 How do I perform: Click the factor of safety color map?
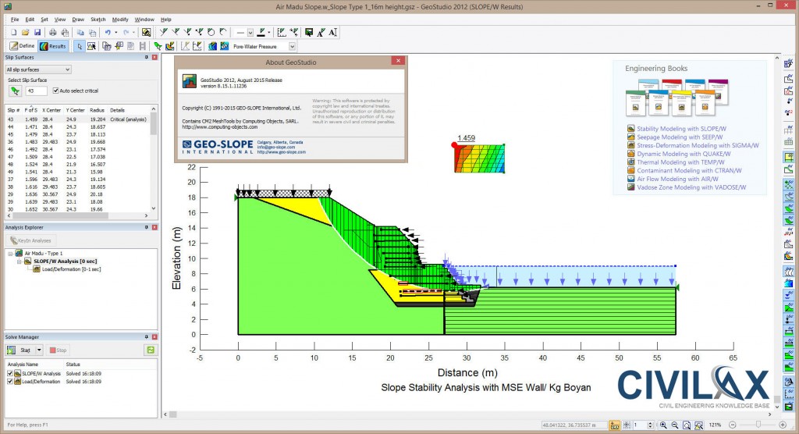[479, 158]
